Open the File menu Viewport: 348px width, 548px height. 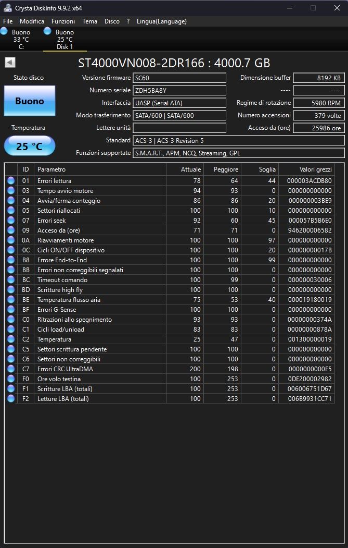coord(8,21)
